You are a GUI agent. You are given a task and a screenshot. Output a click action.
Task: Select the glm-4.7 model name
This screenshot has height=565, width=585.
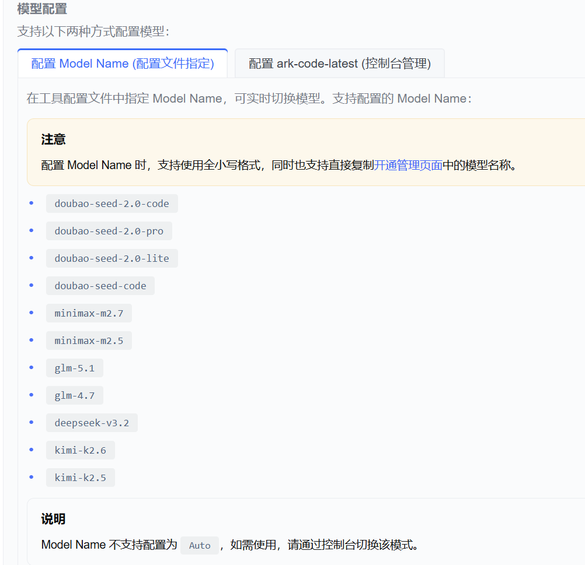tap(74, 395)
